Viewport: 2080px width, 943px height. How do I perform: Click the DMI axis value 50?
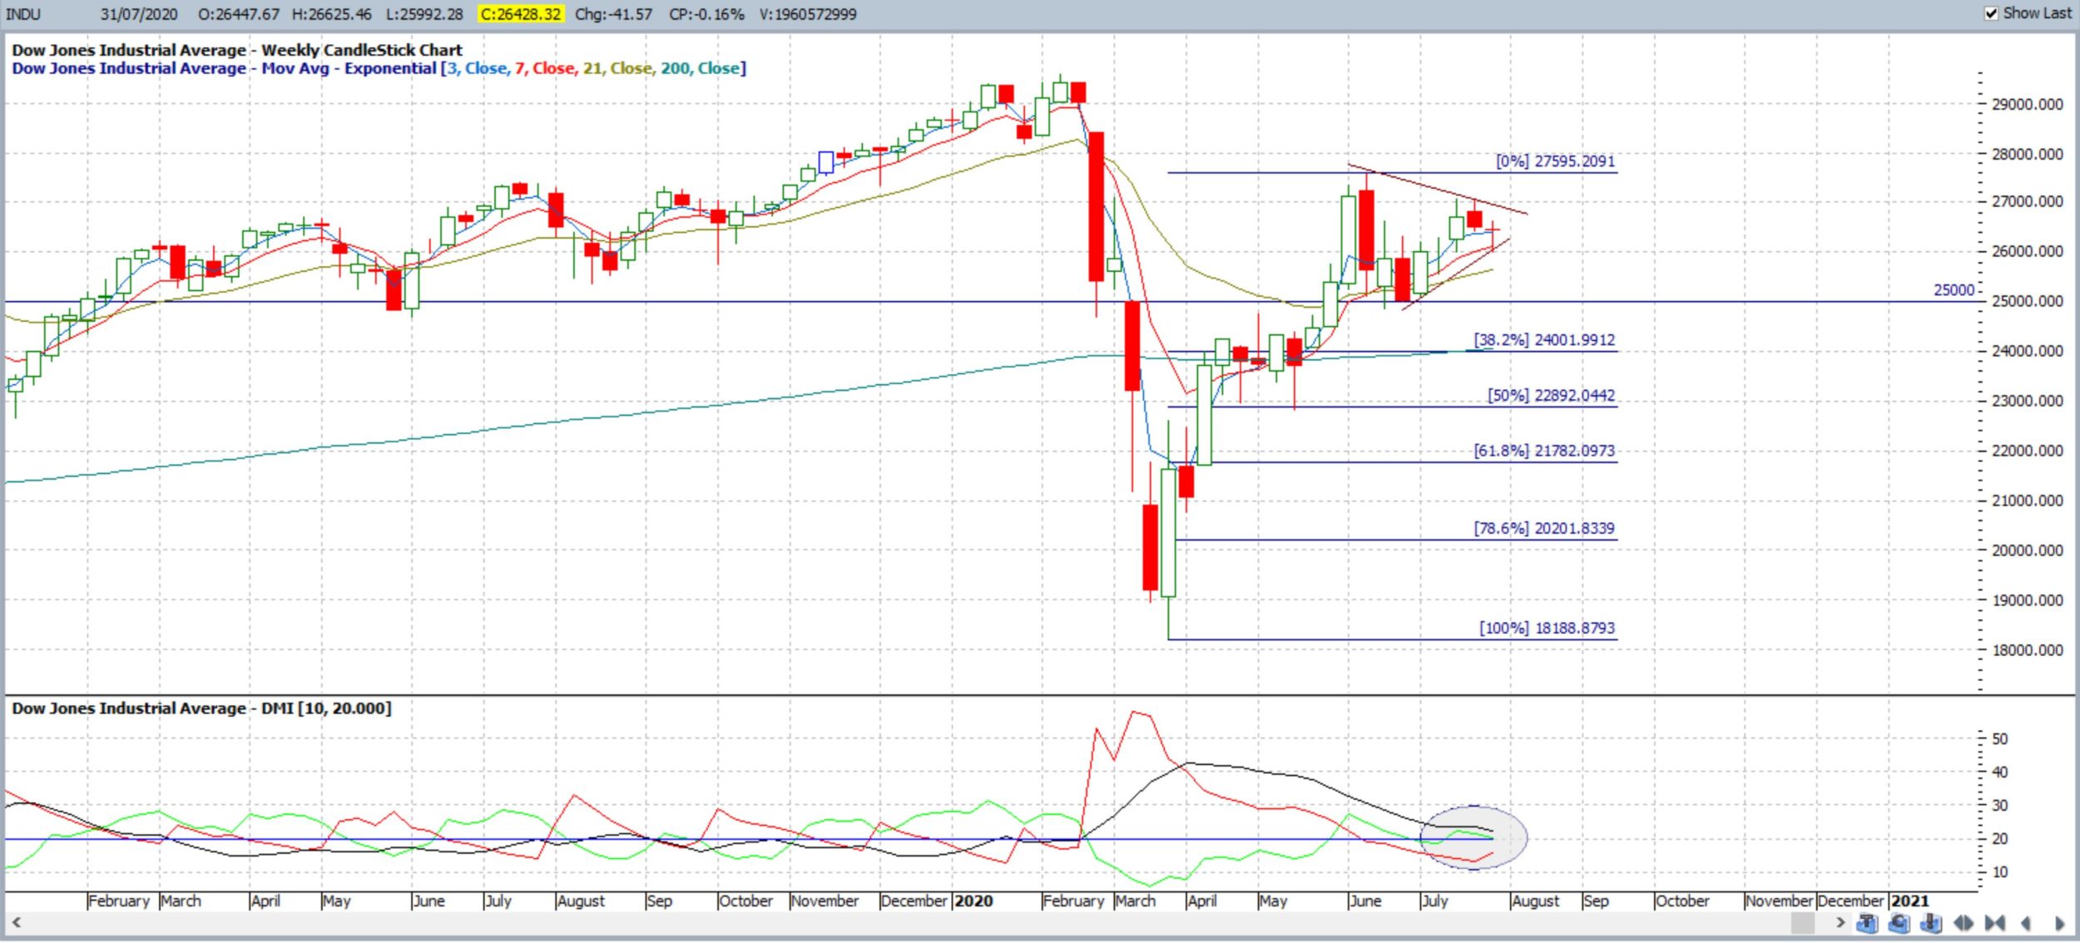[x=2000, y=738]
